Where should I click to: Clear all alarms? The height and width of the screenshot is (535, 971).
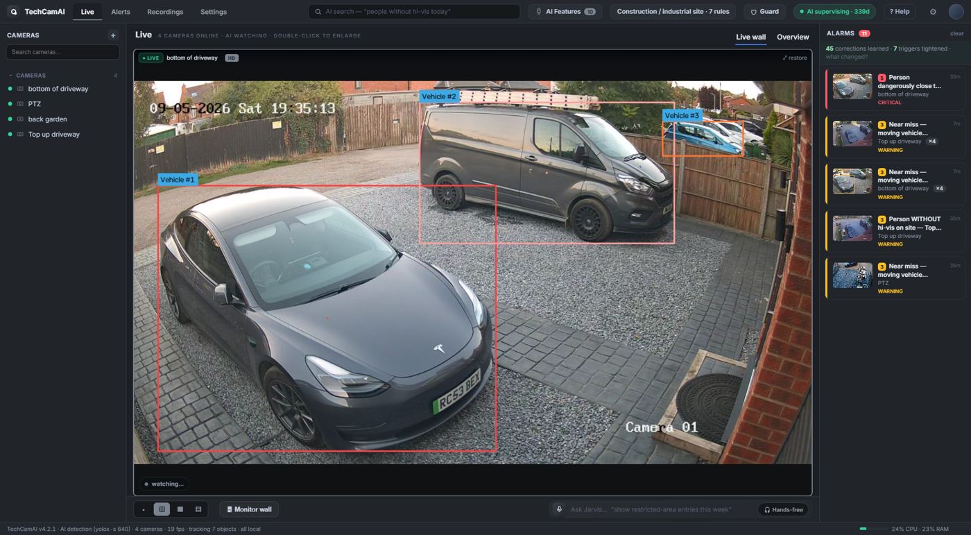pos(956,33)
